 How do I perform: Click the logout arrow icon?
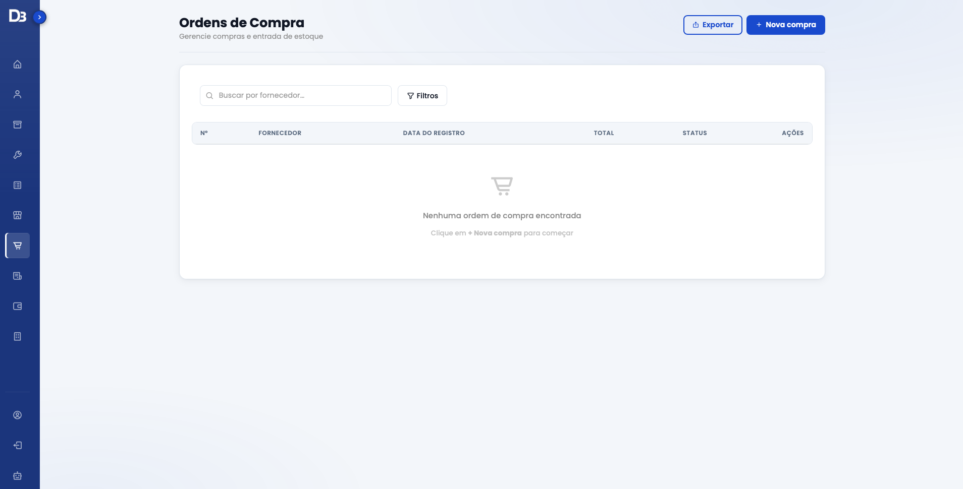17,445
